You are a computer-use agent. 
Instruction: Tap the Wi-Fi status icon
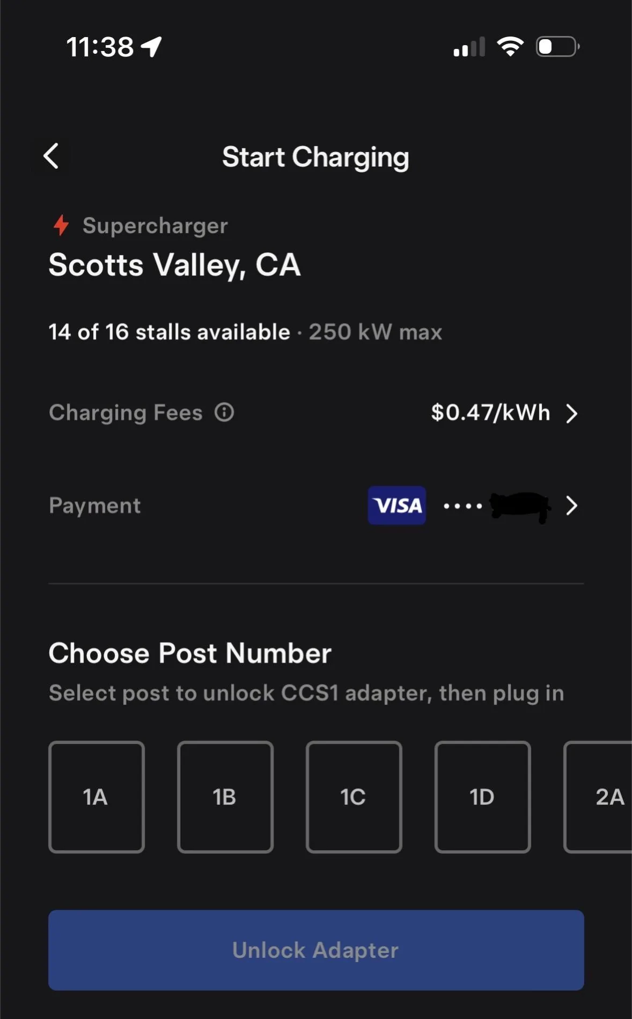[x=510, y=47]
